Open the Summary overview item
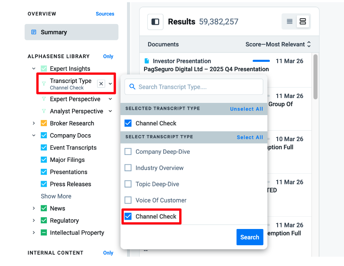This screenshot has width=344, height=266. [72, 32]
